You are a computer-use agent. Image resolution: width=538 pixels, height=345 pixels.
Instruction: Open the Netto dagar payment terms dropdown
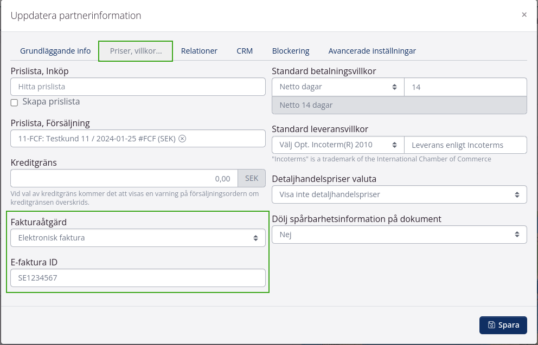(x=338, y=87)
